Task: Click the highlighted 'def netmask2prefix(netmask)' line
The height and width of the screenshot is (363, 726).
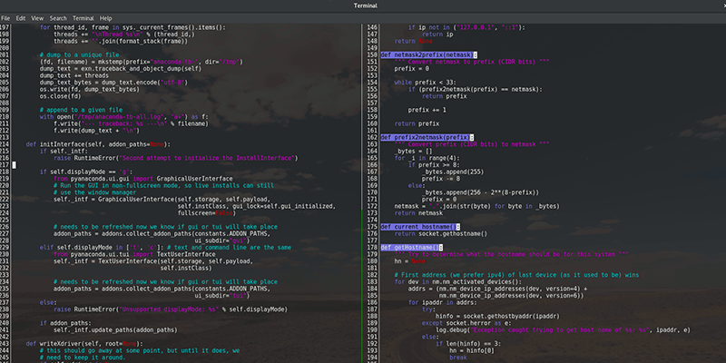Action: [x=427, y=55]
